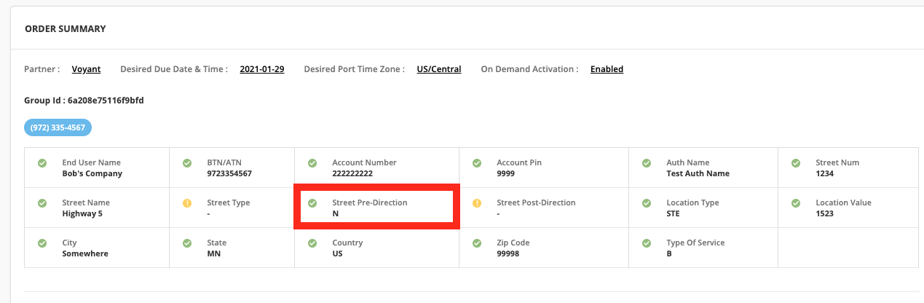Click the Country US cell

[x=376, y=248]
